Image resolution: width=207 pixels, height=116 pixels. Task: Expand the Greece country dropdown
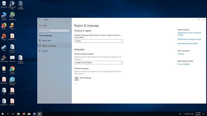pos(98,41)
